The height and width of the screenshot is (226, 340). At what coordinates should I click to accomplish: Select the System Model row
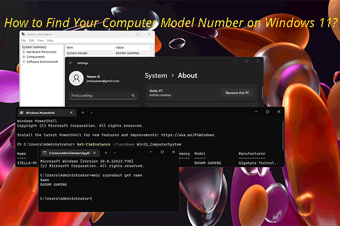click(x=107, y=53)
